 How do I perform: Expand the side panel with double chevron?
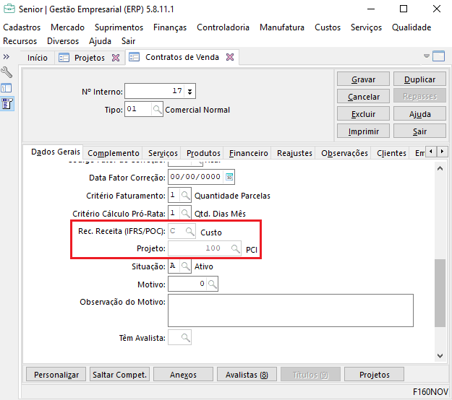tap(7, 57)
